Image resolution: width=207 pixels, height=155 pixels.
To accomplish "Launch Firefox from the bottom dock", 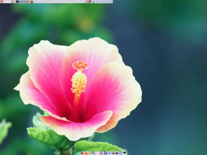I will pos(82,153).
